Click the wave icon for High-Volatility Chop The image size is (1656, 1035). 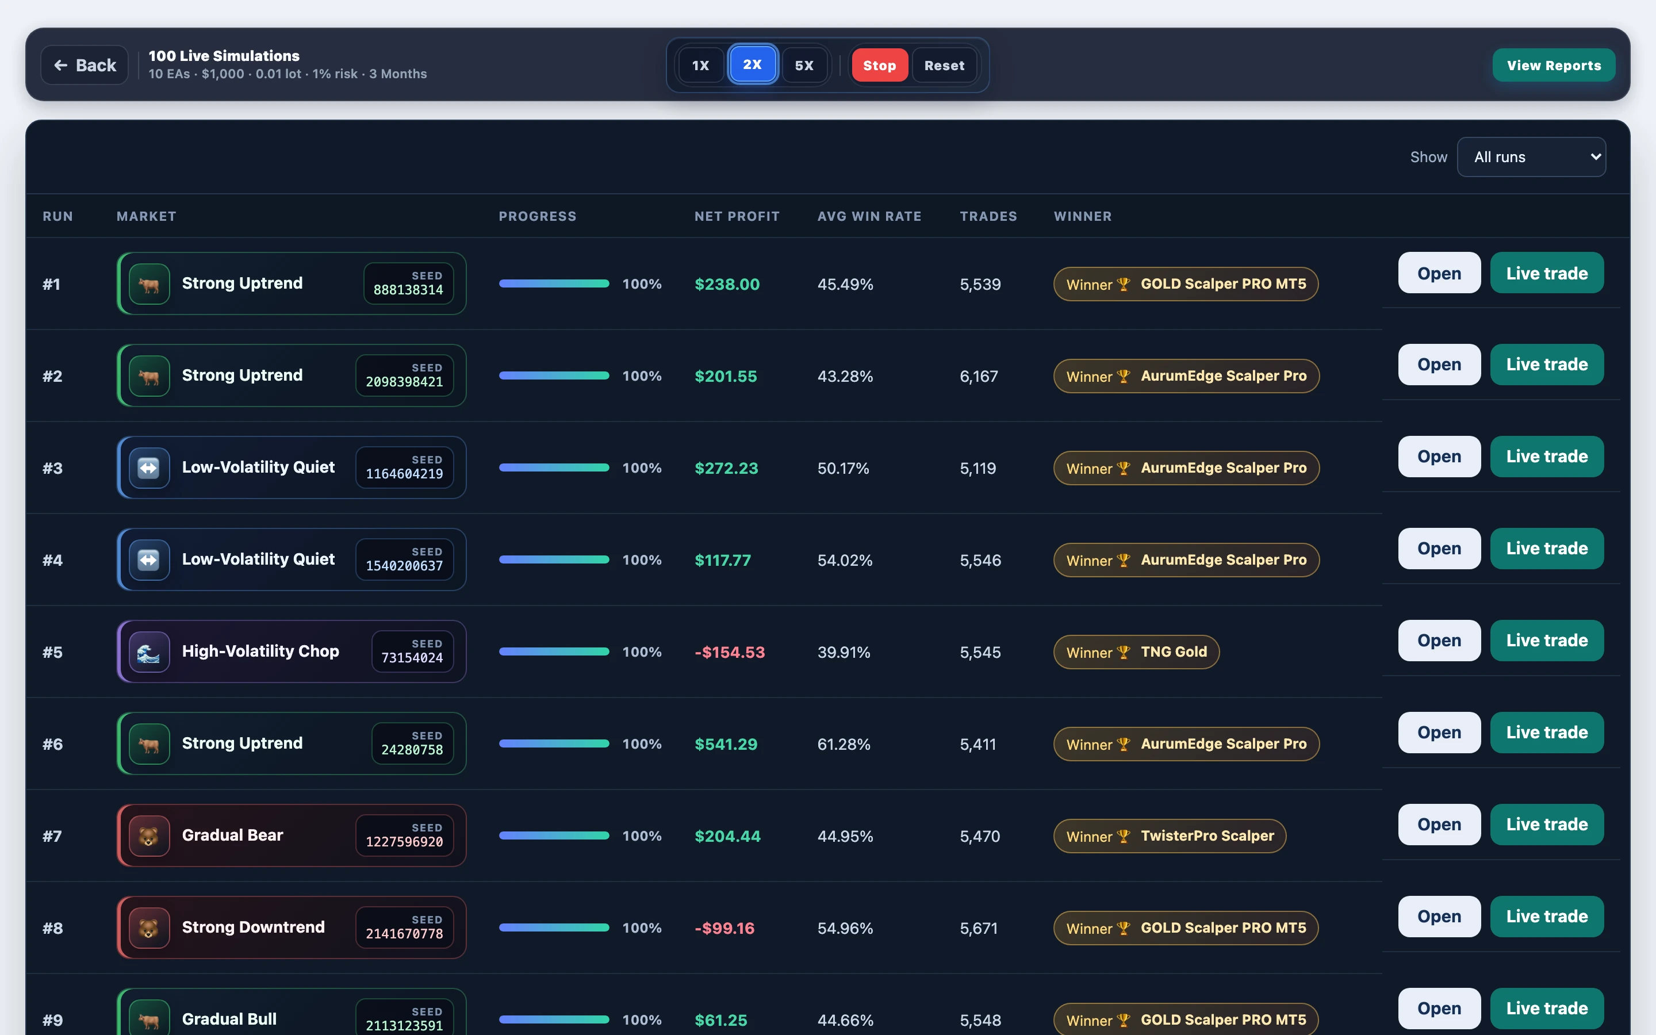pyautogui.click(x=149, y=651)
